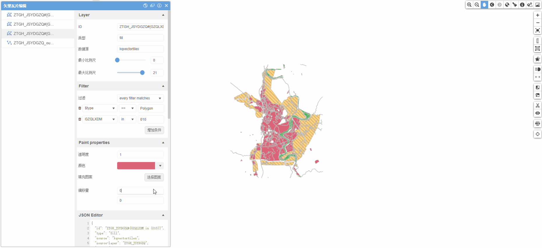Click the identify info tool icon

(522, 5)
